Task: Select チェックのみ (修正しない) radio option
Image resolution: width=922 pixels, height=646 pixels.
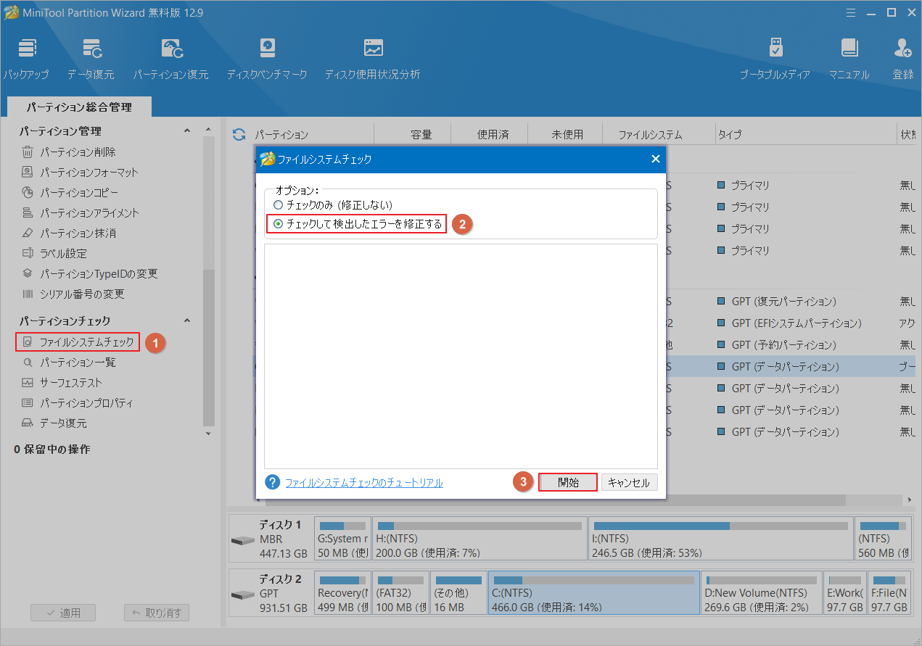Action: pyautogui.click(x=333, y=205)
